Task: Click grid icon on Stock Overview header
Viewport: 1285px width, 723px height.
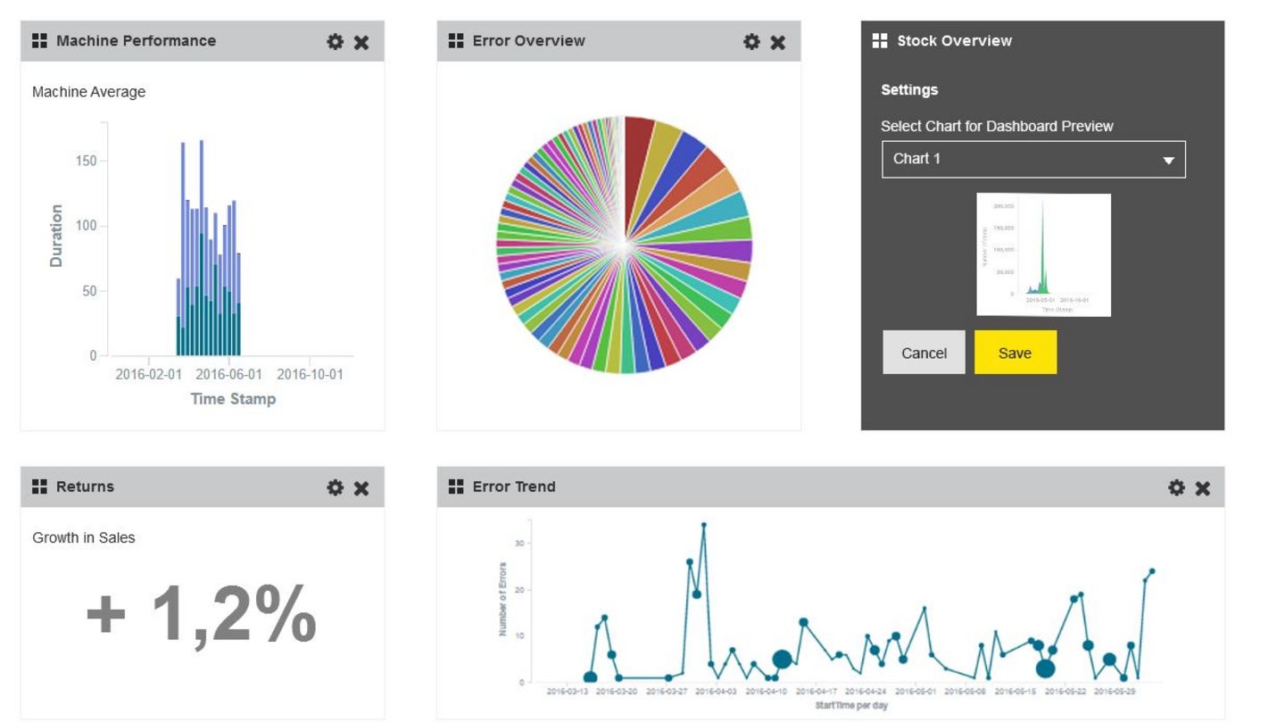Action: [x=880, y=41]
